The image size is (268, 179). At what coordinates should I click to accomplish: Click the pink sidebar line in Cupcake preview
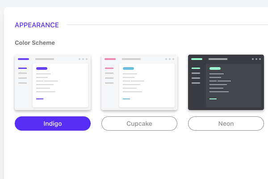tap(109, 68)
